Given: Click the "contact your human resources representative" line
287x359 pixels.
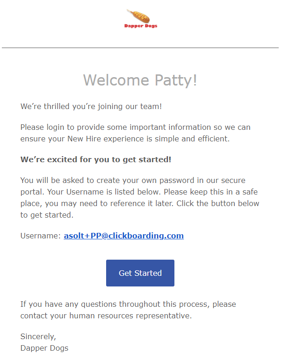Looking at the screenshot, I should [105, 316].
